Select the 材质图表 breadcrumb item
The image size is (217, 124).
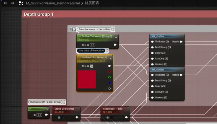click(92, 3)
